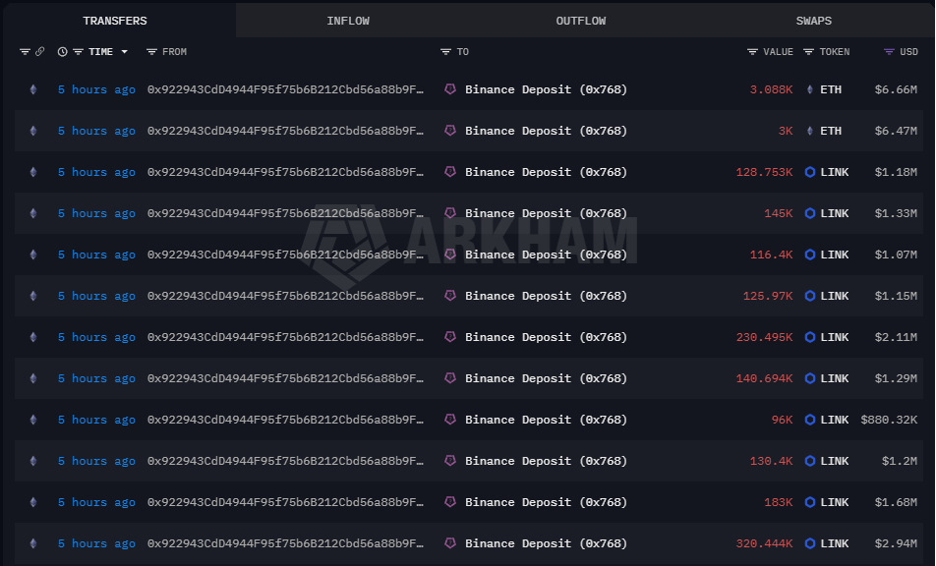Viewport: 936px width, 566px height.
Task: Click LINK token icon in $1.18M row
Action: coord(810,172)
